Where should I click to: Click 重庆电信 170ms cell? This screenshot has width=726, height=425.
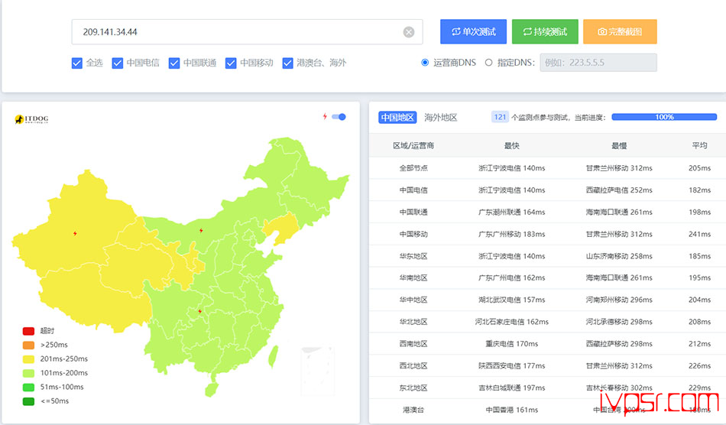tap(511, 343)
